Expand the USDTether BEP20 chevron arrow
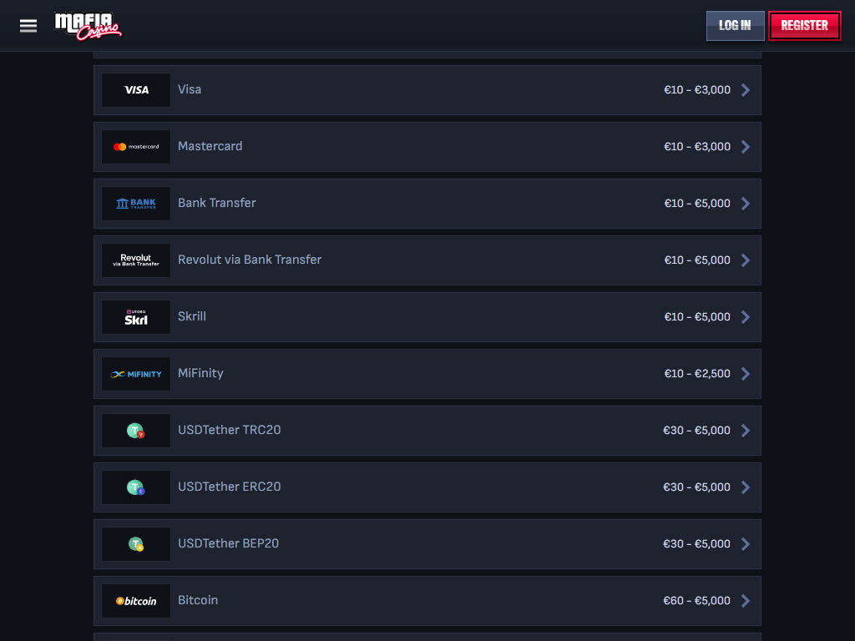This screenshot has width=855, height=641. [746, 544]
